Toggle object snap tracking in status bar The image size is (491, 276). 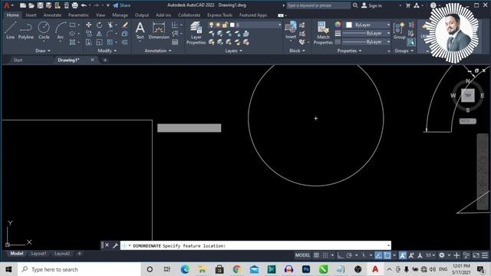378,255
